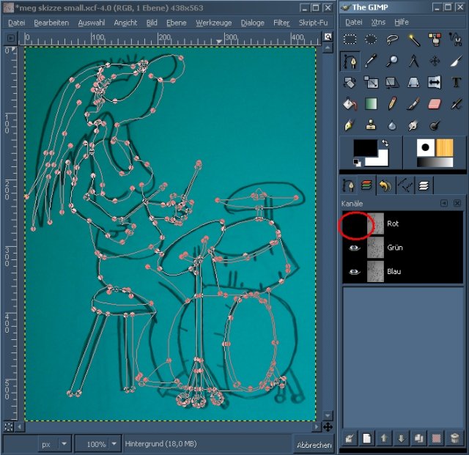The image size is (469, 455).
Task: Select the Airbrush tool
Action: pyautogui.click(x=456, y=104)
